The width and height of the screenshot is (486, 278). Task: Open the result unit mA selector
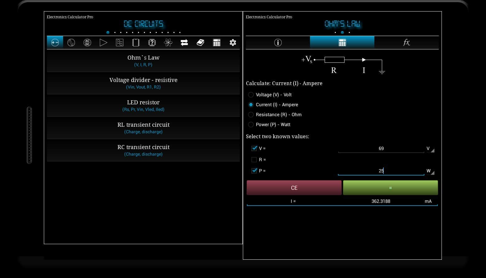(428, 201)
